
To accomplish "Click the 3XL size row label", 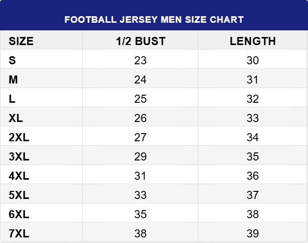I will [19, 156].
